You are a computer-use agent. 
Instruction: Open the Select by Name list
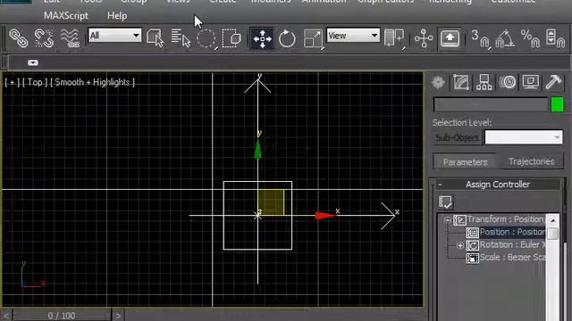[x=181, y=38]
